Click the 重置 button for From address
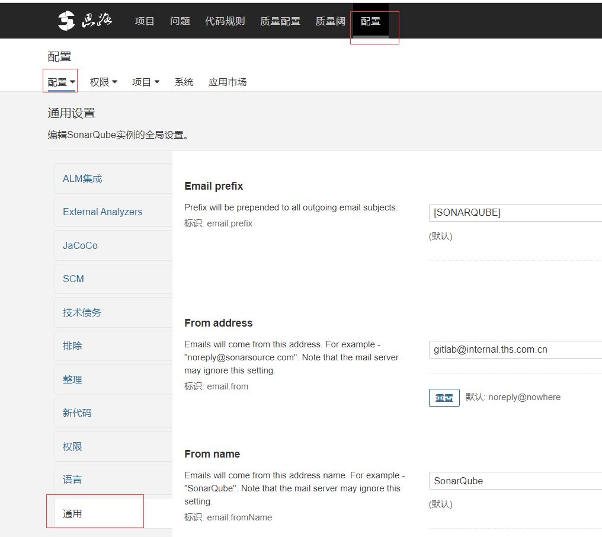Screen dimensions: 602x537 [x=444, y=398]
